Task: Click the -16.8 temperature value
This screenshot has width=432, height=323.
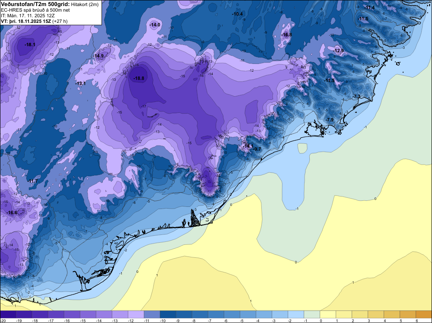Action: click(x=286, y=35)
